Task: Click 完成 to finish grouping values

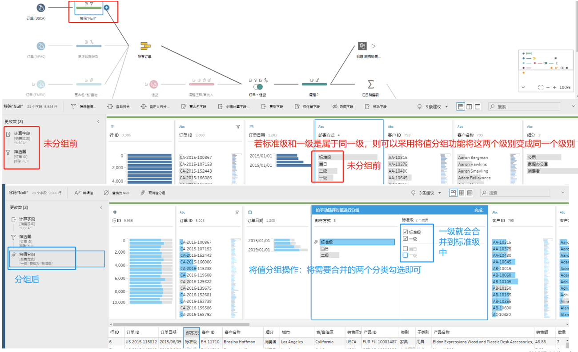Action: coord(479,209)
